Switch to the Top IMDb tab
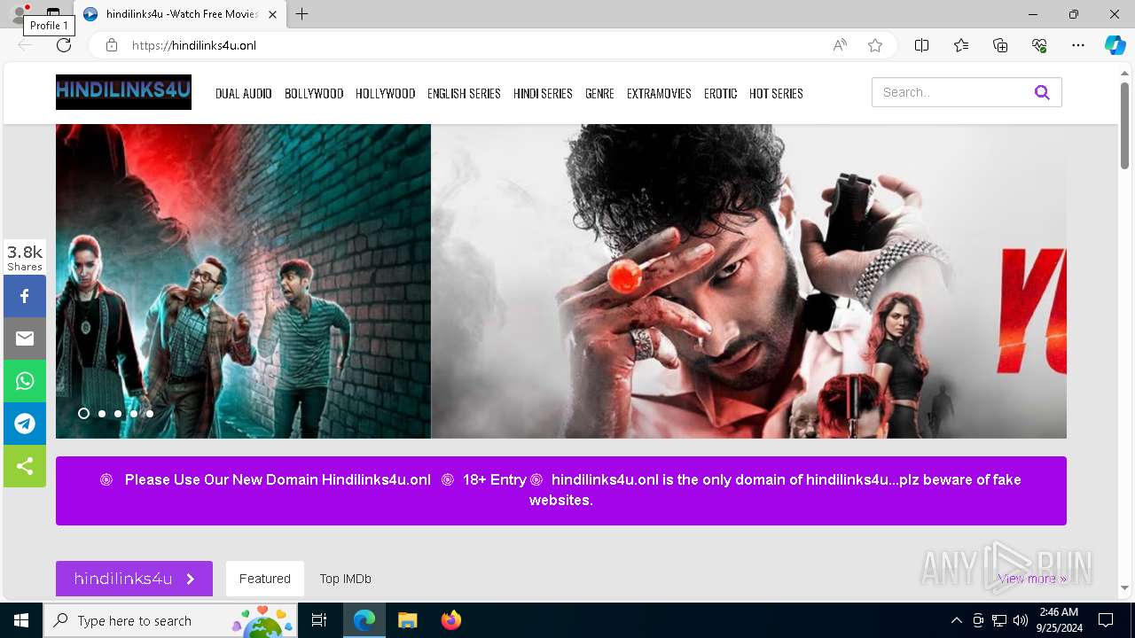 (345, 579)
